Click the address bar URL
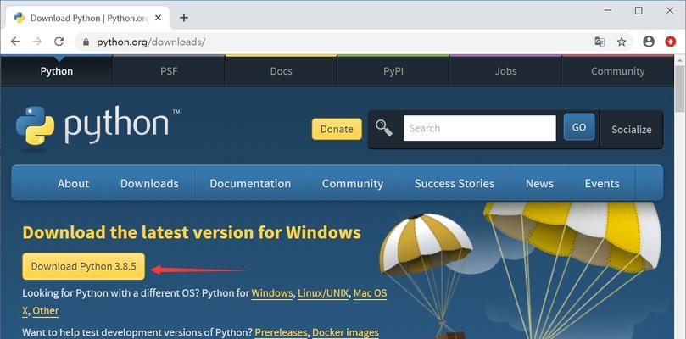The image size is (686, 339). click(151, 42)
